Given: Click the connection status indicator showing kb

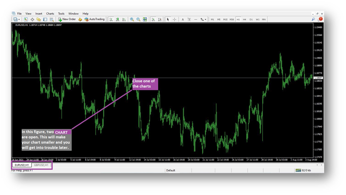Looking at the screenshot, I should 303,170.
